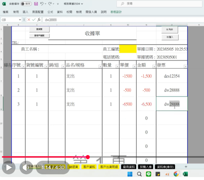Viewport: 204px width, 180px height.
Task: Add a new sheet with plus icon
Action: pyautogui.click(x=186, y=166)
